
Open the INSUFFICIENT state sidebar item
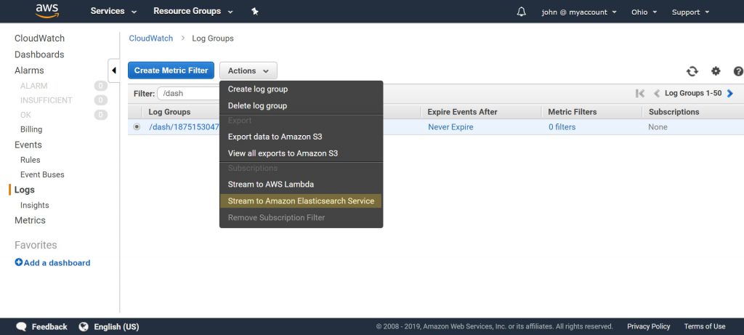(x=46, y=100)
